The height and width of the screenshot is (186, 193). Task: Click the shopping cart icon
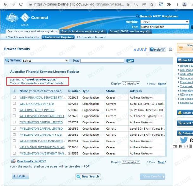point(181,48)
